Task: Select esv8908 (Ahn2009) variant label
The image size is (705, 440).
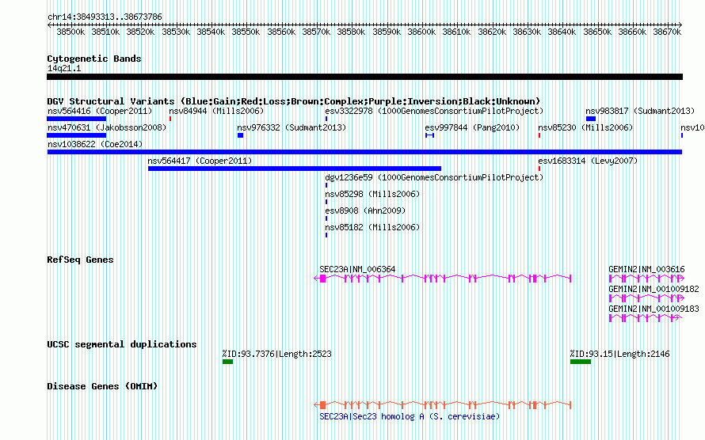Action: click(x=365, y=211)
